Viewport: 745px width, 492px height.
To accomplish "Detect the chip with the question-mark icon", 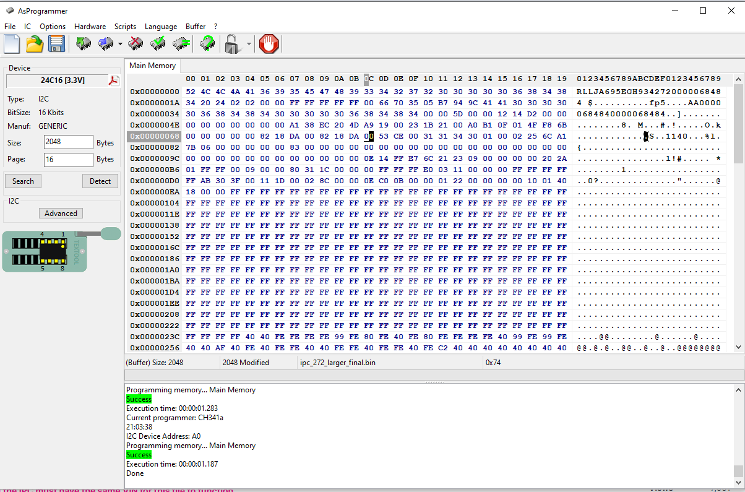I will 208,44.
